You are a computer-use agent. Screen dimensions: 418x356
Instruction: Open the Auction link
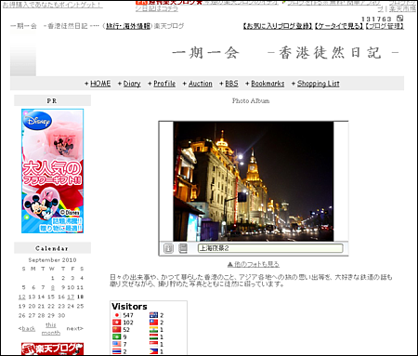201,84
